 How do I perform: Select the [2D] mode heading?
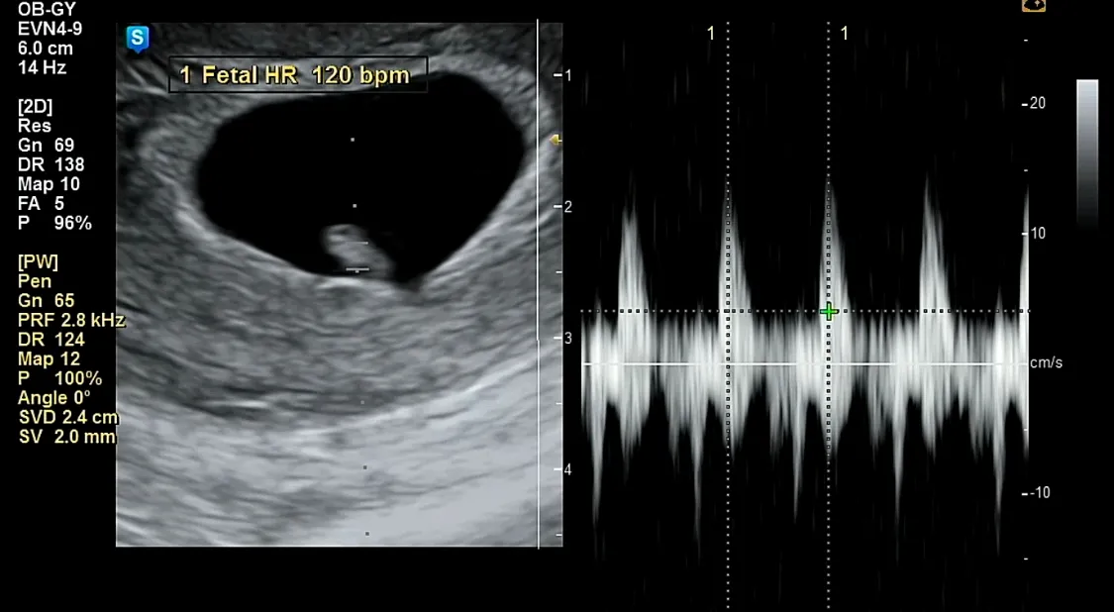click(x=35, y=107)
